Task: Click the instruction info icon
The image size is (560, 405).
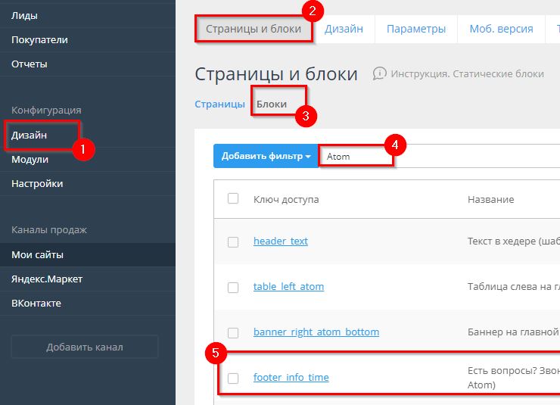Action: [x=380, y=73]
